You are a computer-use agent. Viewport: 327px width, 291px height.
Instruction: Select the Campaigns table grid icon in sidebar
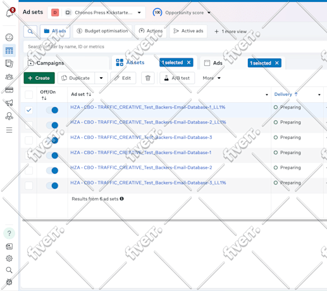9,51
